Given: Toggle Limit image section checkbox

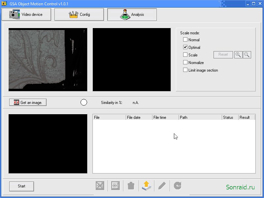Looking at the screenshot, I should coord(185,70).
